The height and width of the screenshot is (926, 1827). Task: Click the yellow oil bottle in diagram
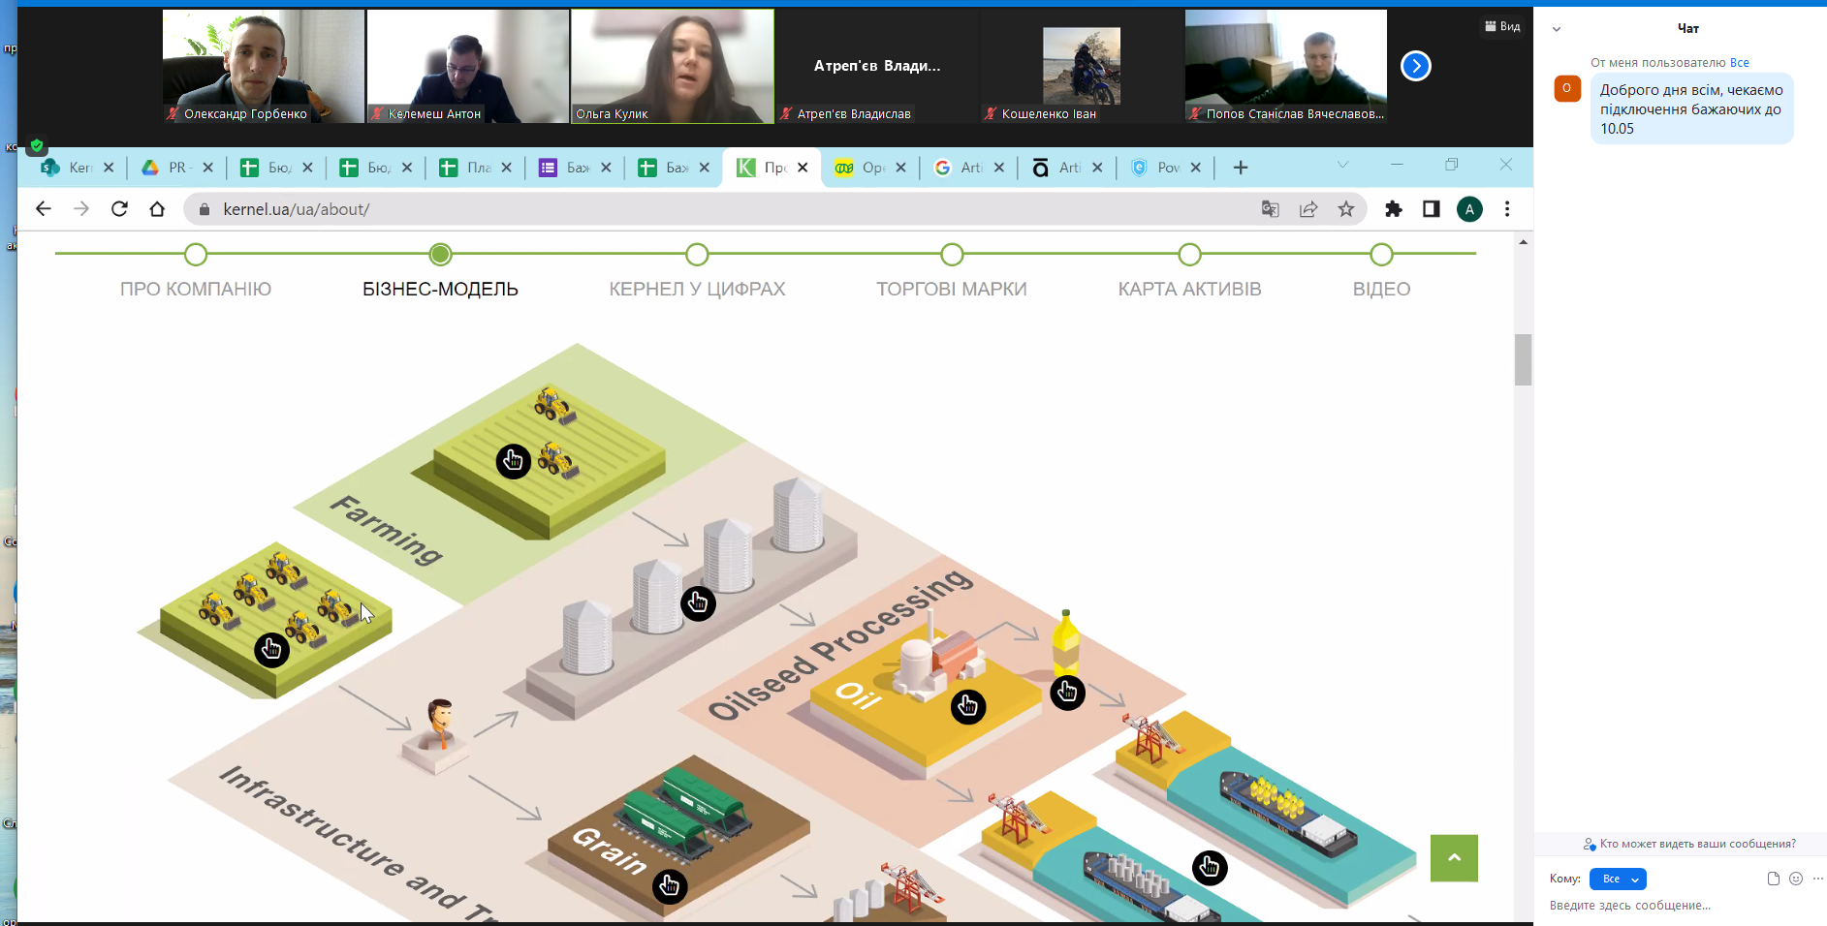[1065, 641]
